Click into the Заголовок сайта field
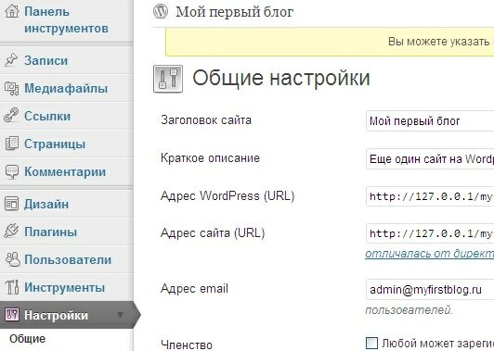The height and width of the screenshot is (351, 494). (430, 120)
